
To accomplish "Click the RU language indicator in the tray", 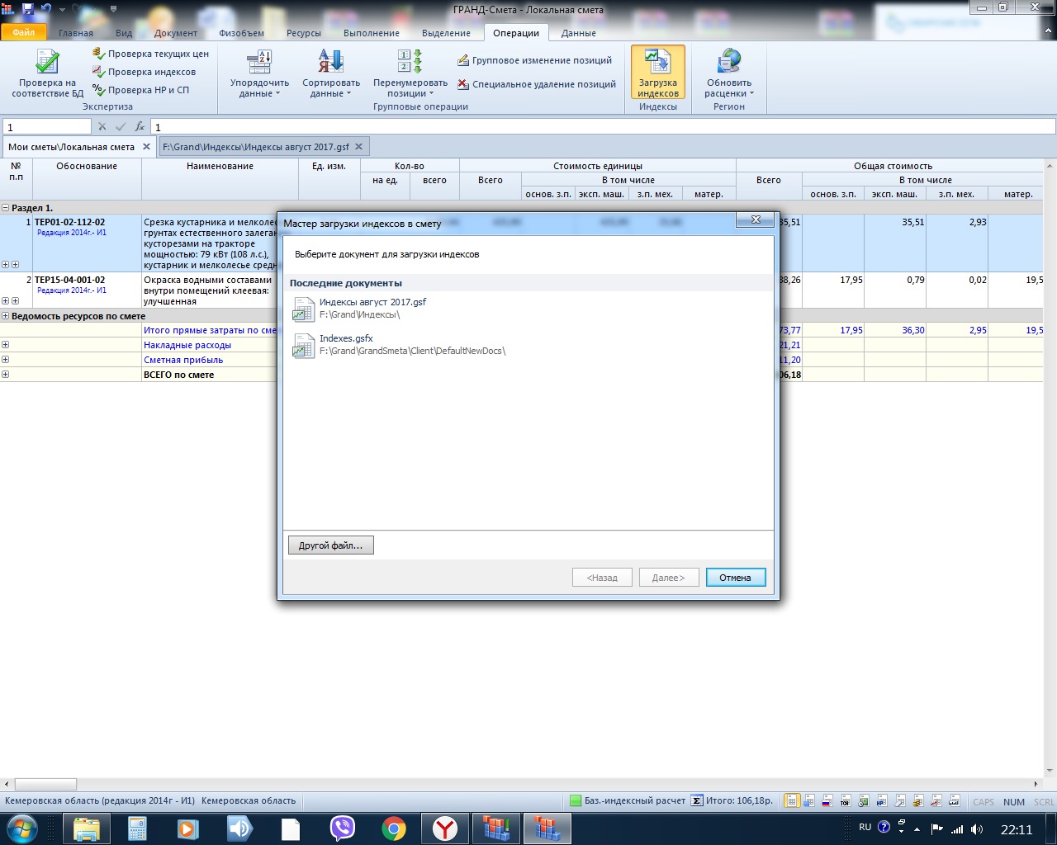I will click(865, 827).
